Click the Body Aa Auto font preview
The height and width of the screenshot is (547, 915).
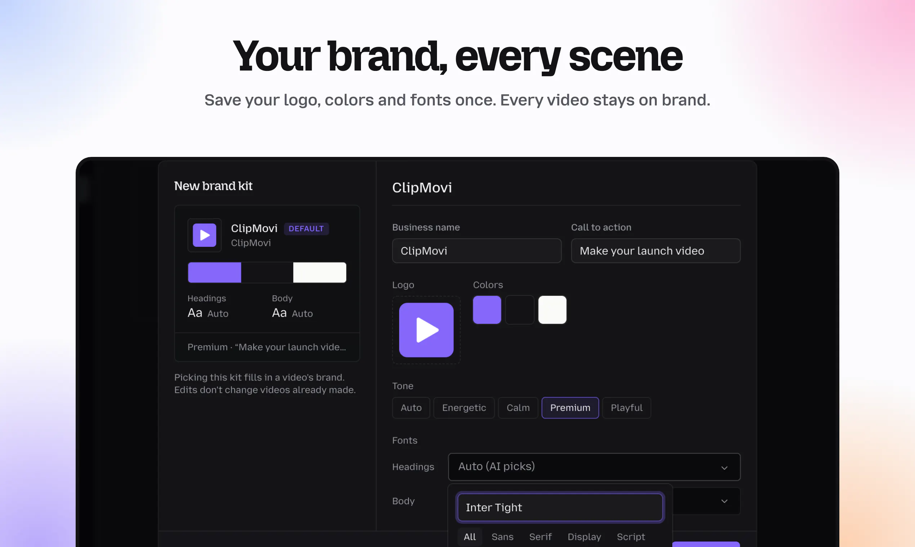click(x=292, y=313)
